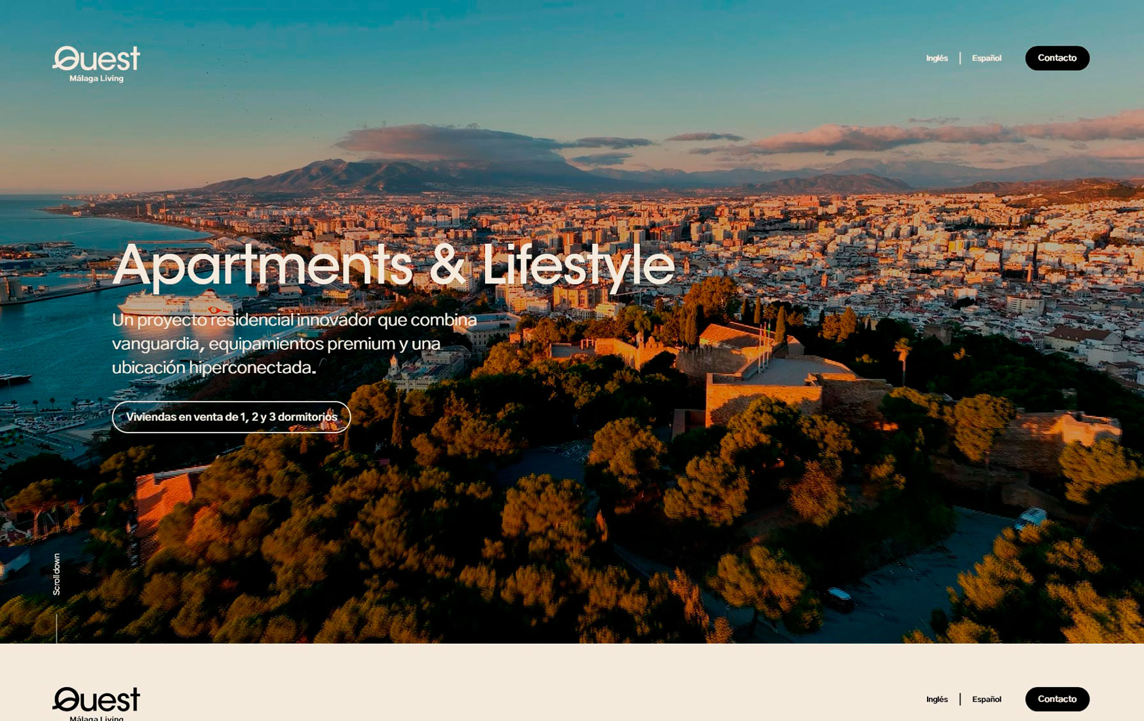Click the divider between Inglés and Español in hero

pos(960,58)
